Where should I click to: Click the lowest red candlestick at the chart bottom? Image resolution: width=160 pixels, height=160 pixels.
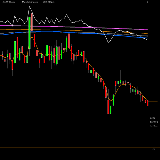click(108, 107)
